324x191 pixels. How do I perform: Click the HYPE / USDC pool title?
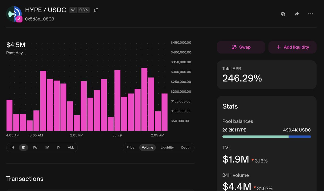pyautogui.click(x=46, y=10)
